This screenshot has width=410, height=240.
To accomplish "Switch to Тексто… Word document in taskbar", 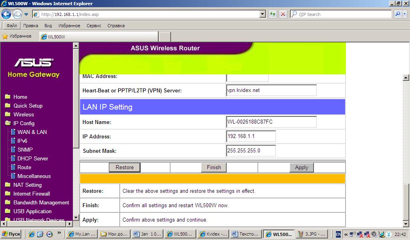I will [246, 234].
